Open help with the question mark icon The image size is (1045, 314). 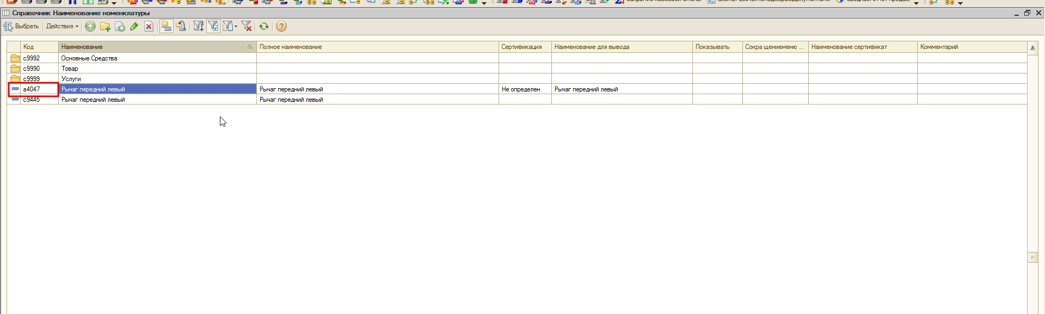[281, 26]
